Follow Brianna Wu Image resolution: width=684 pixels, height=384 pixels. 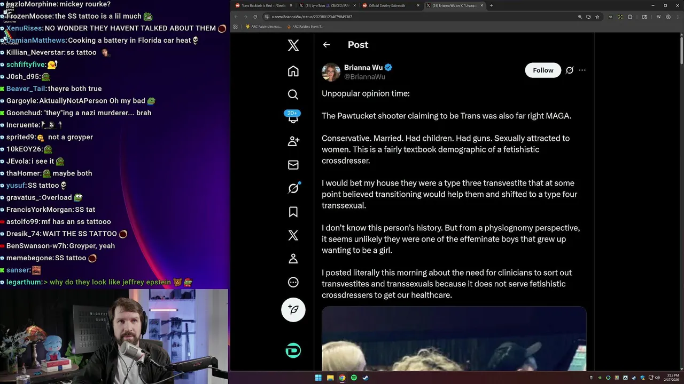click(x=543, y=70)
